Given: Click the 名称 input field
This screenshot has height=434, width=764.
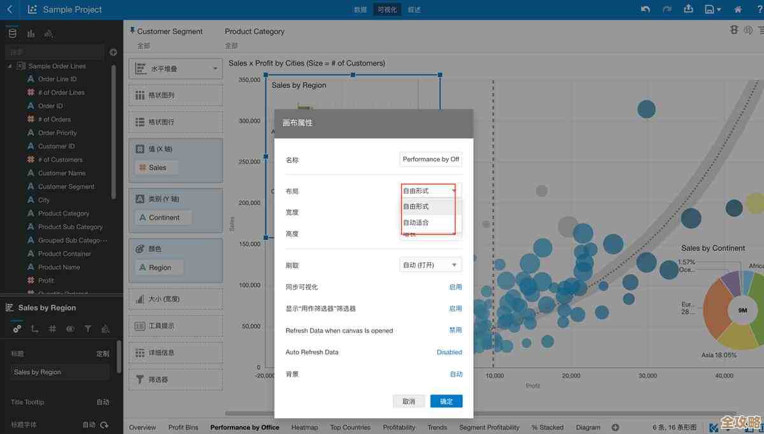Looking at the screenshot, I should (x=430, y=159).
